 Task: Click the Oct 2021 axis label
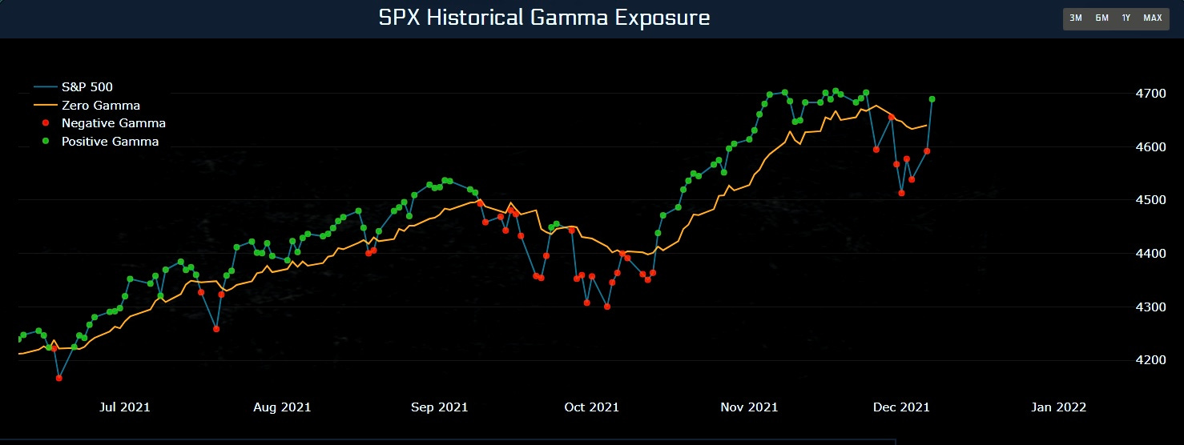[591, 407]
